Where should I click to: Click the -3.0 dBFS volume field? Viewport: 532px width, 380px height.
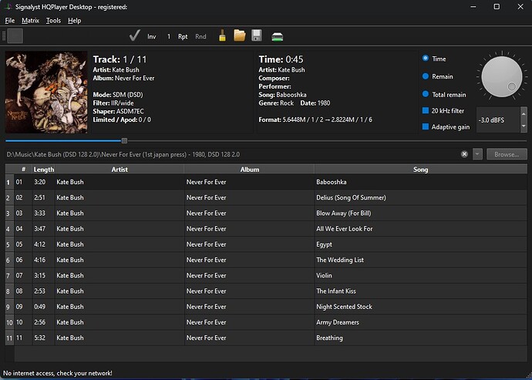click(498, 120)
